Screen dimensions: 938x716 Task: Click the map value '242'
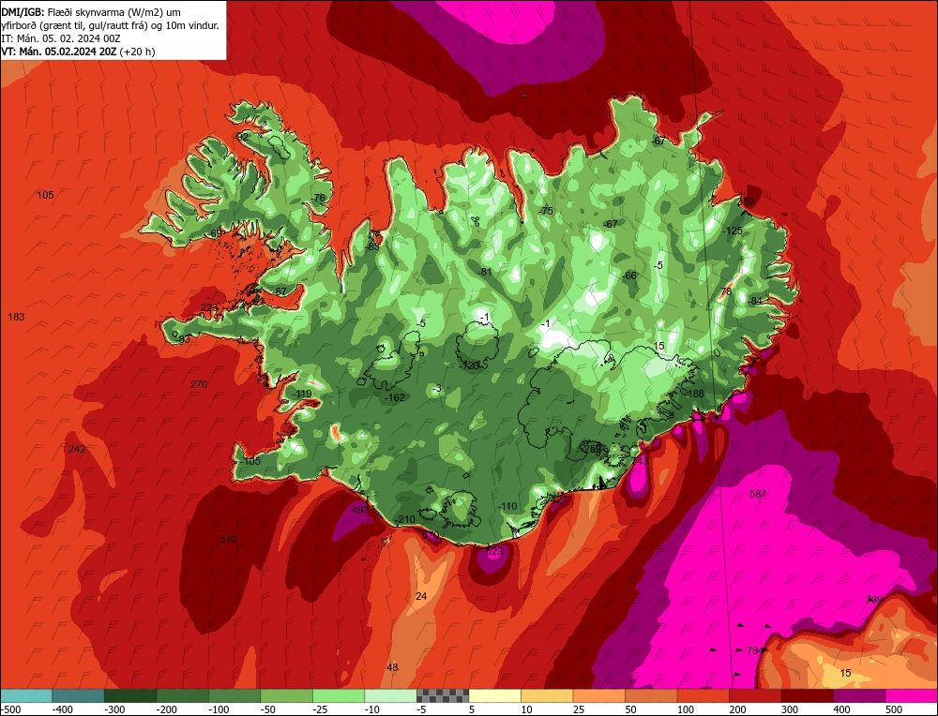tap(77, 449)
